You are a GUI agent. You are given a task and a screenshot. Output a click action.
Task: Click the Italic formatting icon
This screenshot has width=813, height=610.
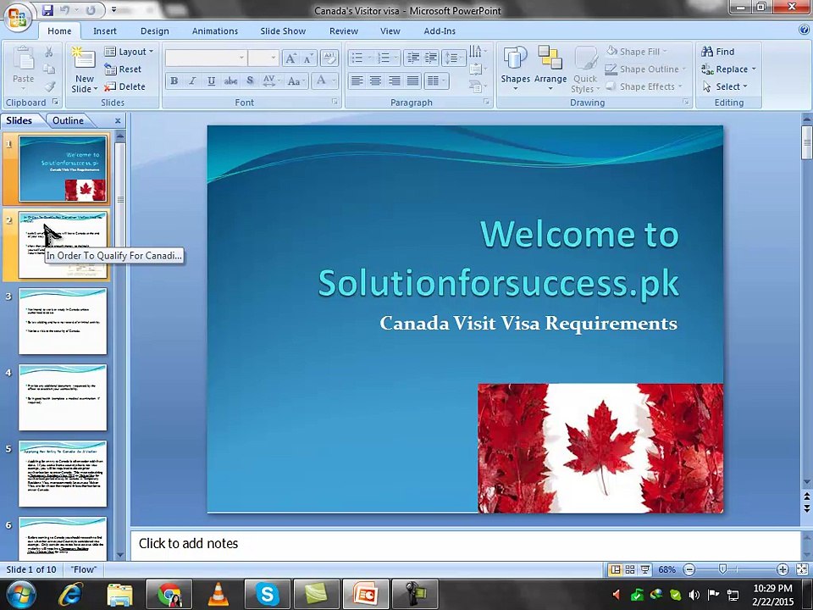192,81
